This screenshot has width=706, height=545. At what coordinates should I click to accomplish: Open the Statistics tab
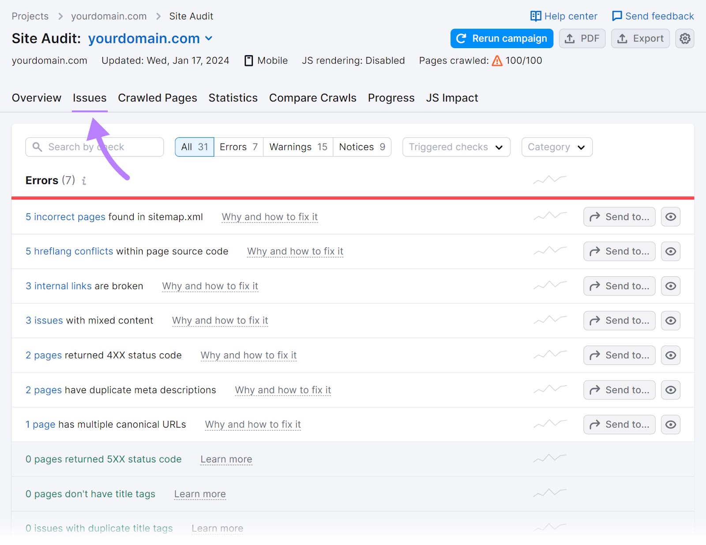(x=233, y=98)
